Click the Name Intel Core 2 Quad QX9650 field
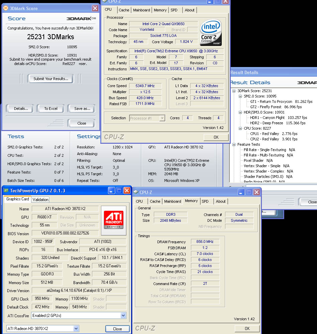Image resolution: width=317 pixels, height=334 pixels. (163, 24)
